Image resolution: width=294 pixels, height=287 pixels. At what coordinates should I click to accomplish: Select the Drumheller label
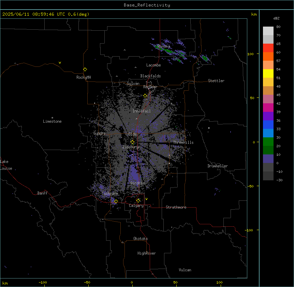[x=218, y=166]
